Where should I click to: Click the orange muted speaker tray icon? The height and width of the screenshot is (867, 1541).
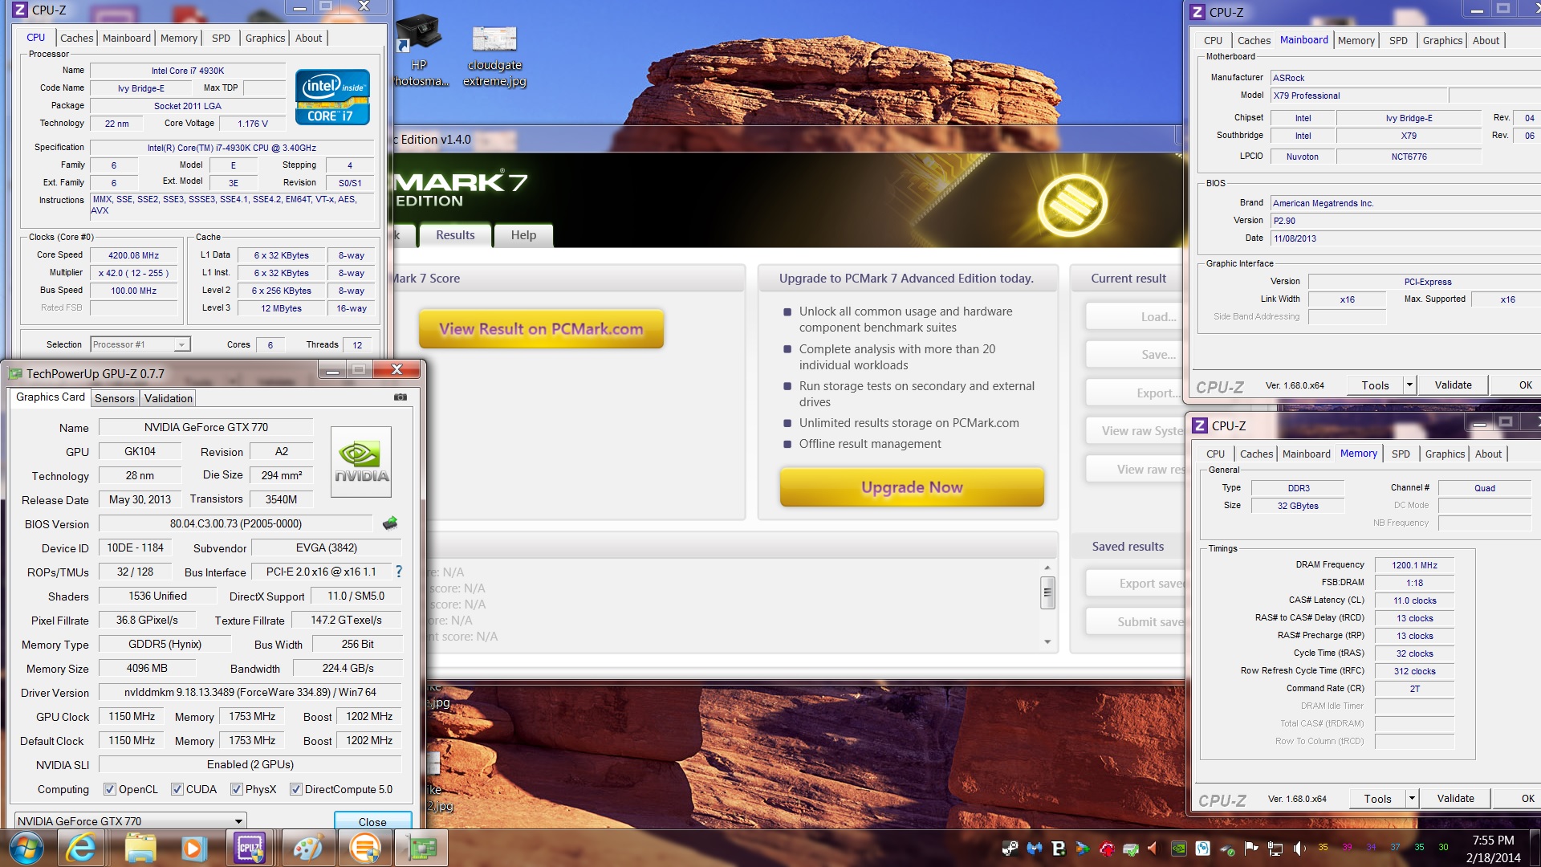(1153, 848)
